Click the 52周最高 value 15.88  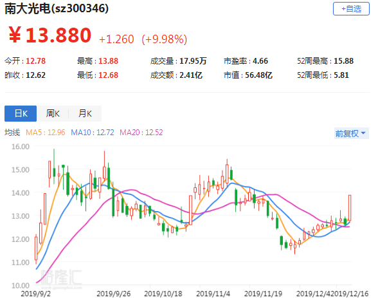click(x=343, y=61)
